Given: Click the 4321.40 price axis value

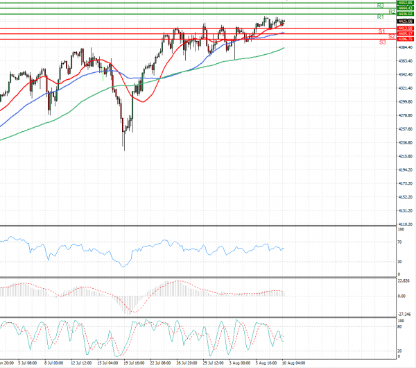Looking at the screenshot, I should click(406, 88).
